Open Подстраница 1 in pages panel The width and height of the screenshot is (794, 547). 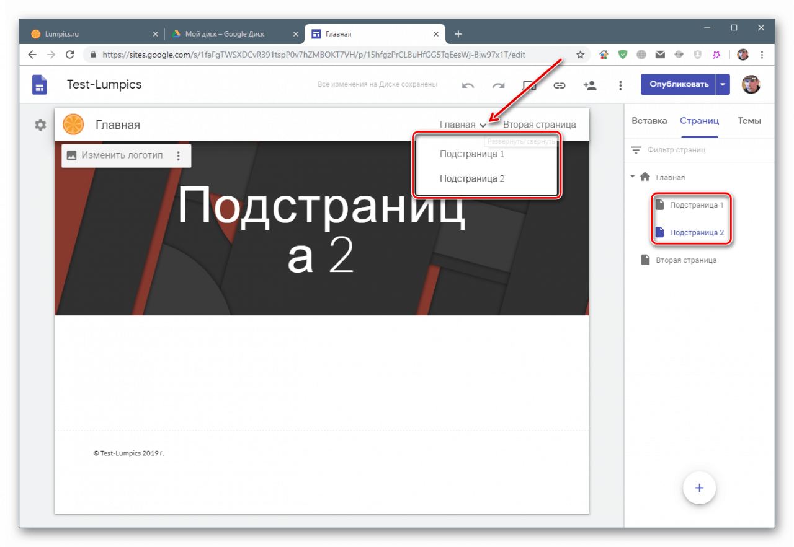697,205
